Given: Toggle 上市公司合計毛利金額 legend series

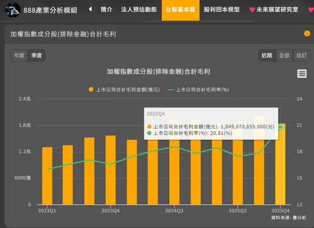Looking at the screenshot, I should (124, 90).
